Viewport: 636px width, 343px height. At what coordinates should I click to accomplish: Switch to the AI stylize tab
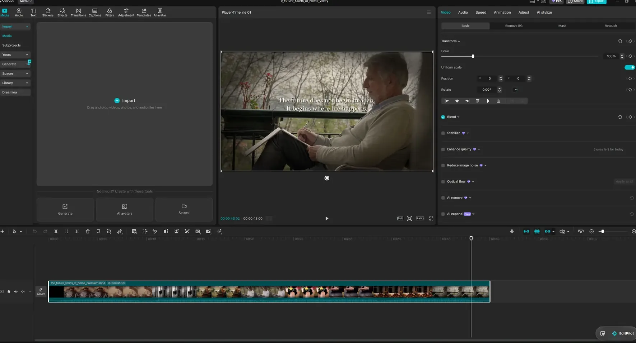click(544, 12)
